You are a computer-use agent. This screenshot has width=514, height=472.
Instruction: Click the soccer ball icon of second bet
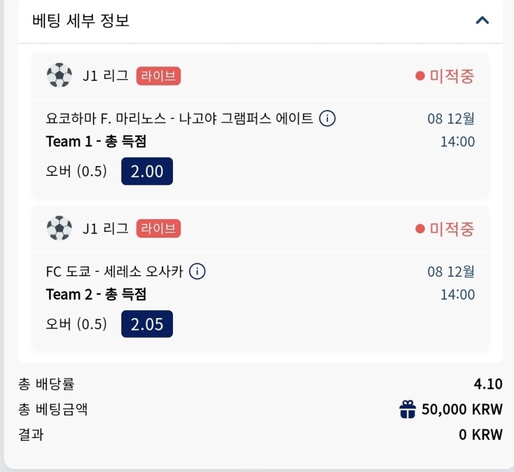coord(59,229)
